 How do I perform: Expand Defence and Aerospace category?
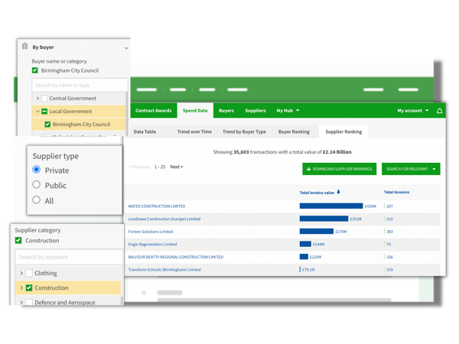click(21, 302)
